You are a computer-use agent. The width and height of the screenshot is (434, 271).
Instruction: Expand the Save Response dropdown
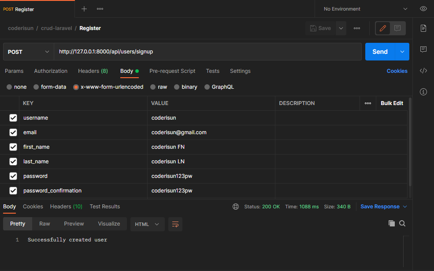pos(405,207)
